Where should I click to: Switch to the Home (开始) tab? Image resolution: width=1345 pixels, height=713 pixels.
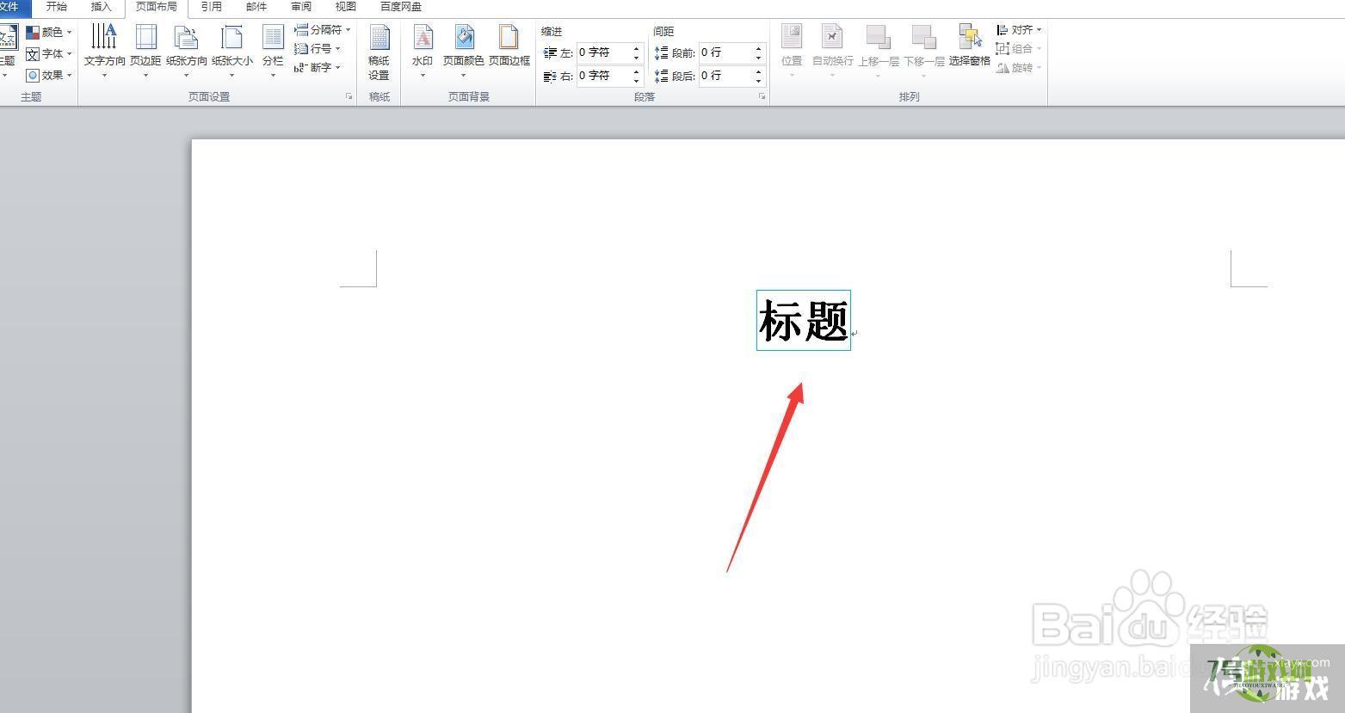[57, 7]
